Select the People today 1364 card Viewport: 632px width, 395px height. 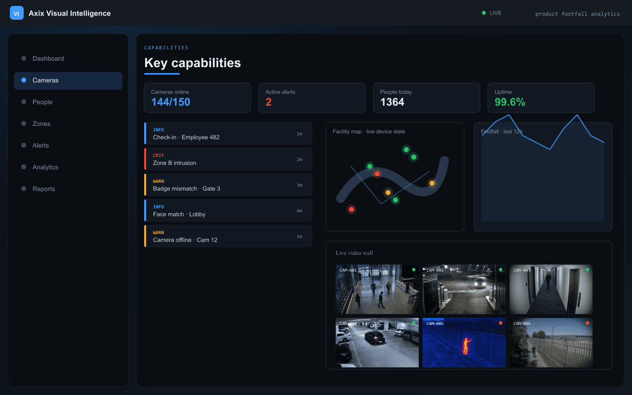(427, 98)
